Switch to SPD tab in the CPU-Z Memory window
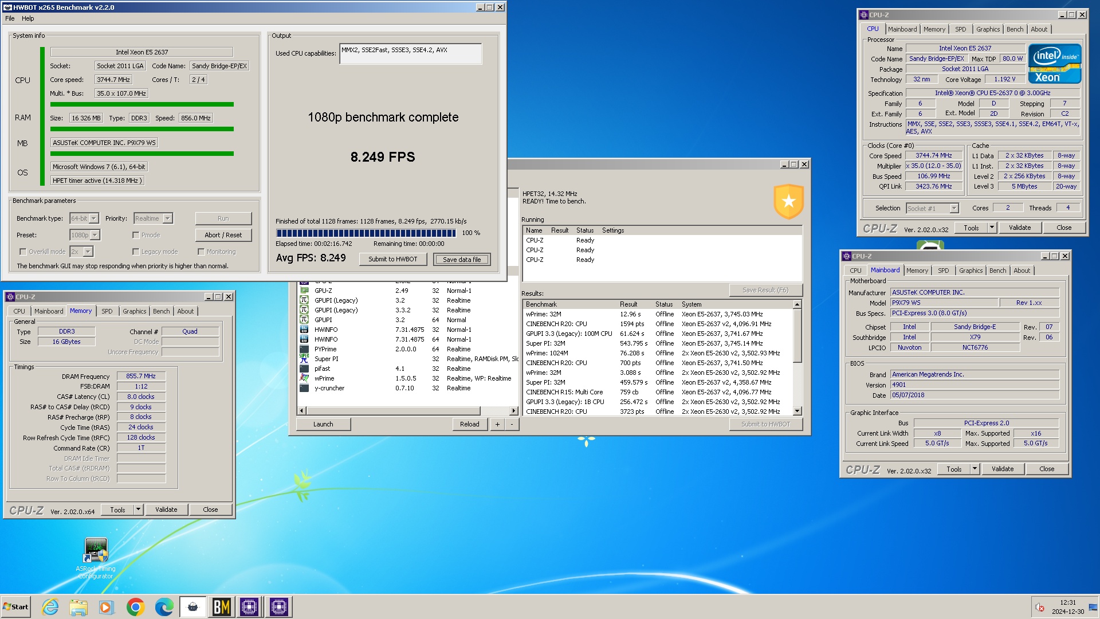 click(107, 311)
